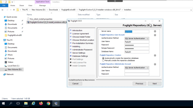Click info icon for Foglight Repository Creation
The image size is (193, 108).
coord(155,55)
